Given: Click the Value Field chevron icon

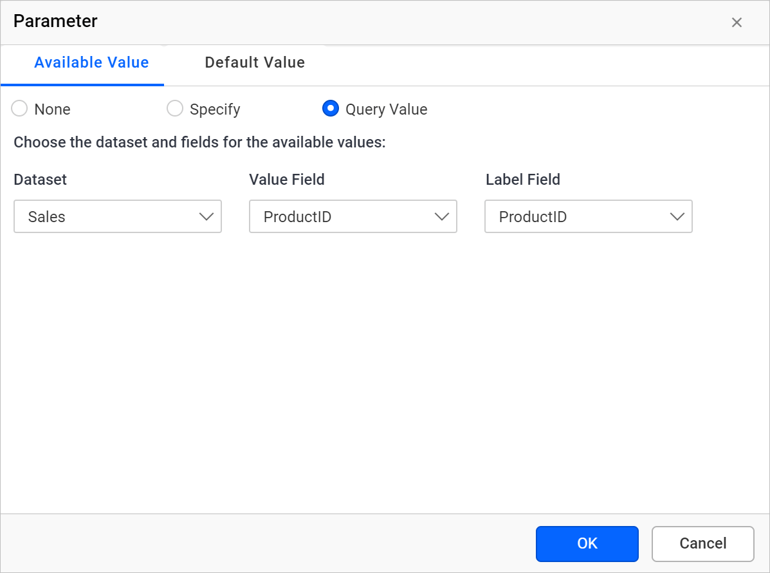Looking at the screenshot, I should [x=442, y=216].
